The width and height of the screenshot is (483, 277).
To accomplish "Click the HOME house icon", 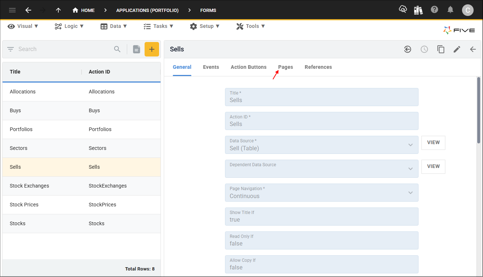I will [75, 10].
